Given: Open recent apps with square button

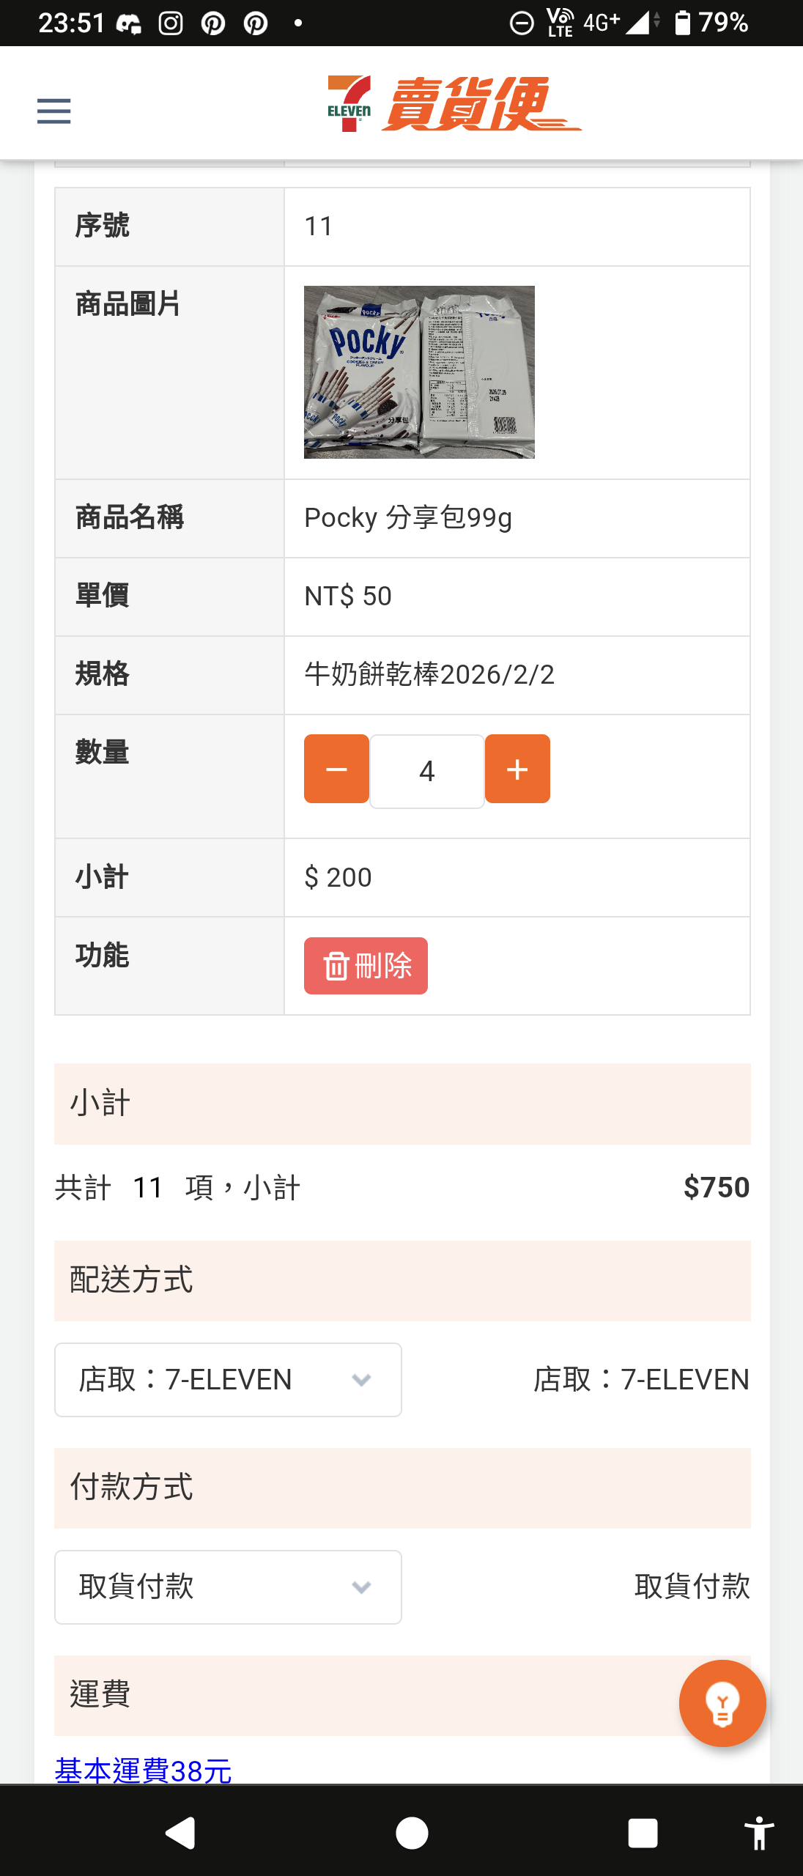Looking at the screenshot, I should pyautogui.click(x=643, y=1833).
